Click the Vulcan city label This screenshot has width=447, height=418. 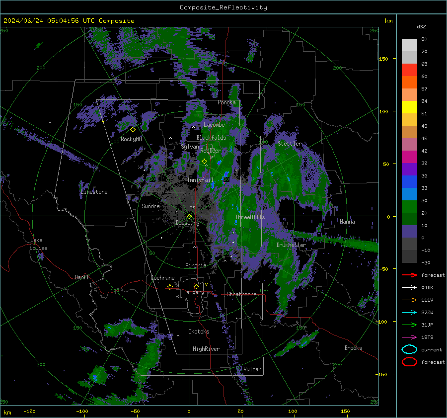point(252,369)
